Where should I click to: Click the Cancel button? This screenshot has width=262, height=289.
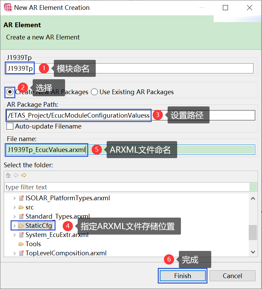[232, 276]
